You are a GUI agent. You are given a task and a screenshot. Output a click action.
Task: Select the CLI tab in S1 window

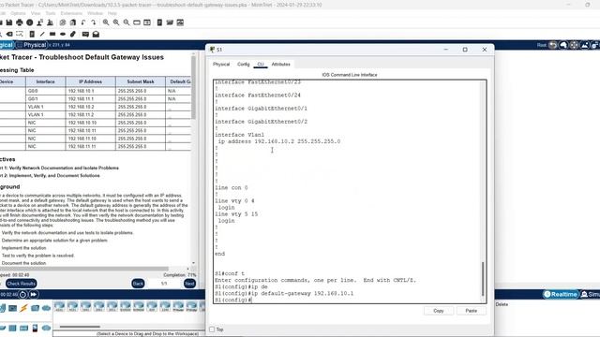click(261, 65)
